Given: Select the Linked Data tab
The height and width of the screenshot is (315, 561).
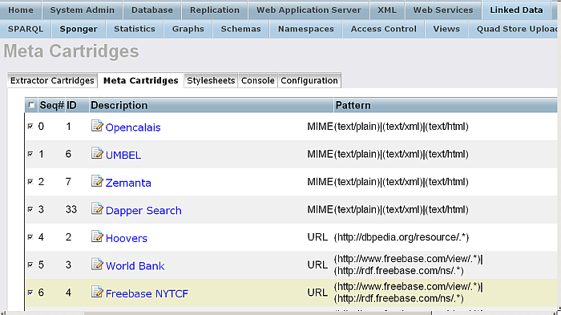Looking at the screenshot, I should (516, 10).
